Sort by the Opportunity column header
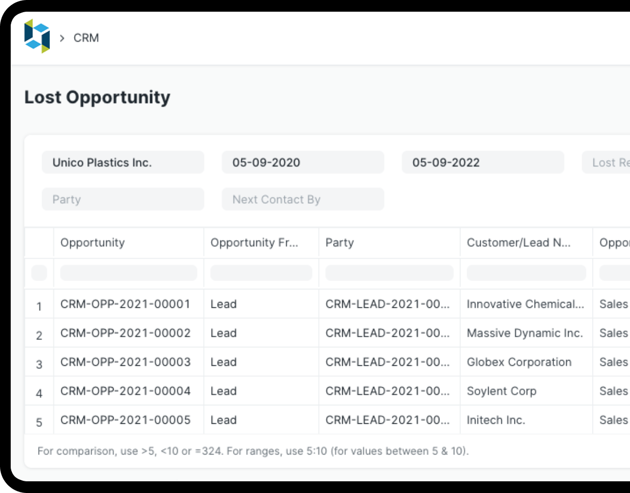This screenshot has width=630, height=493. [92, 243]
